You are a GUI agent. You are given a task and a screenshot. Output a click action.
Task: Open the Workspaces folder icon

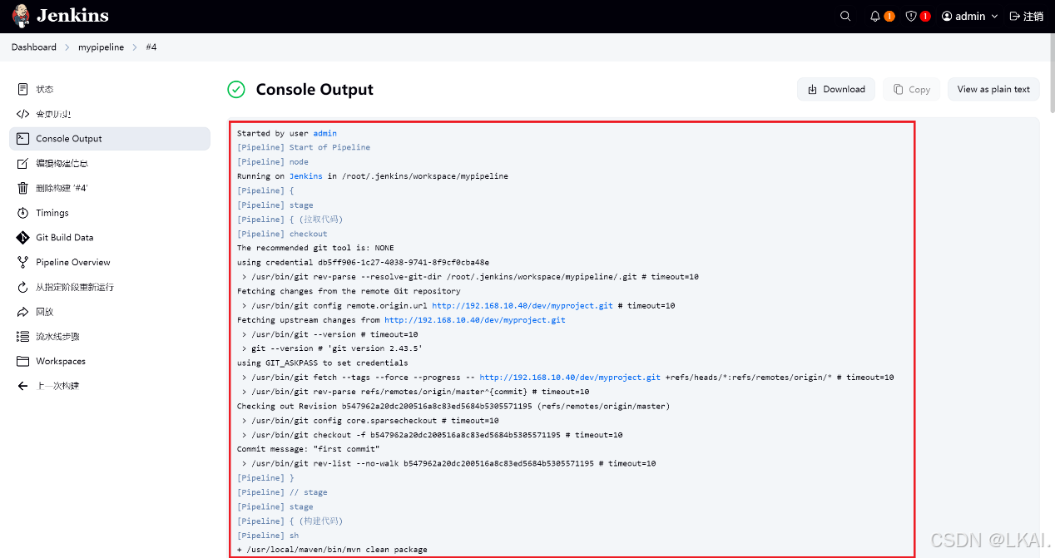(22, 361)
